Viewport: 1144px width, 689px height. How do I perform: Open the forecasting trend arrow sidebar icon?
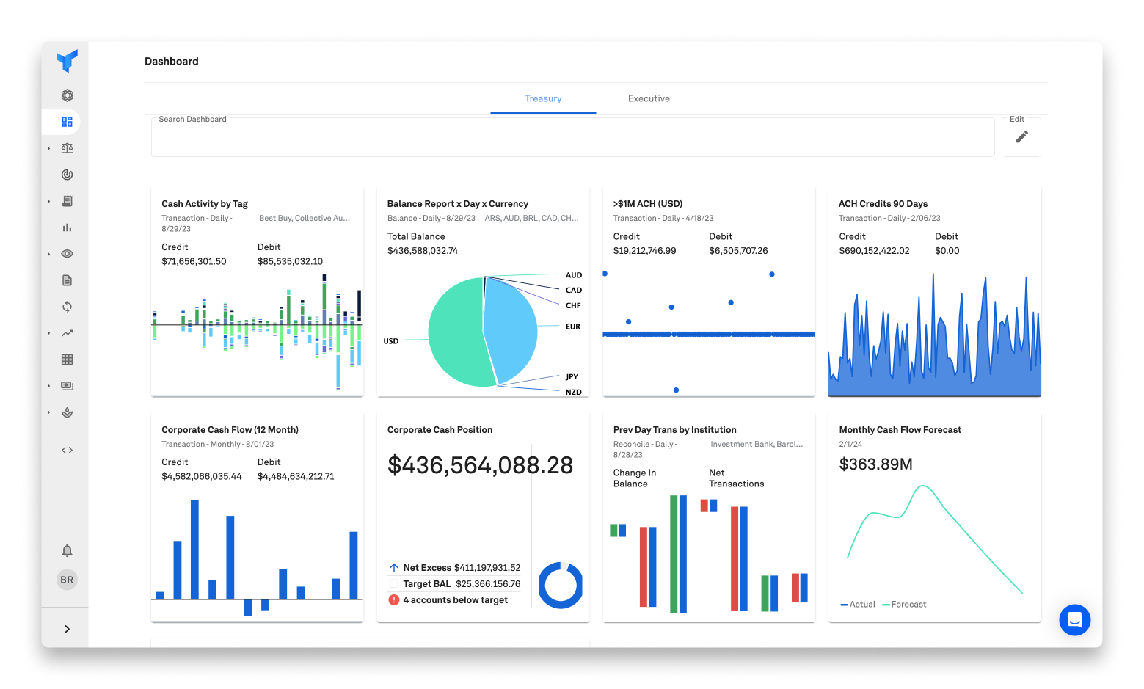click(x=67, y=332)
